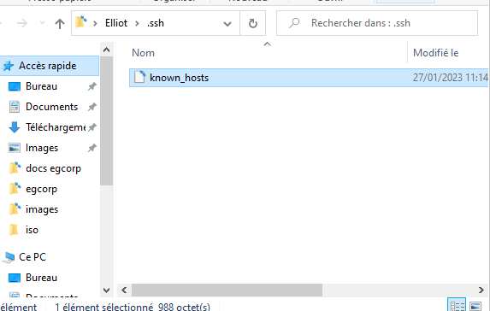
Task: Click pin icon next to Bureau
Action: 92,86
